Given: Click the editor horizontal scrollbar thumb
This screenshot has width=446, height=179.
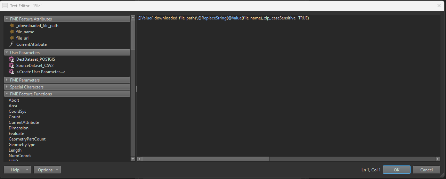Looking at the screenshot, I should pos(206,159).
